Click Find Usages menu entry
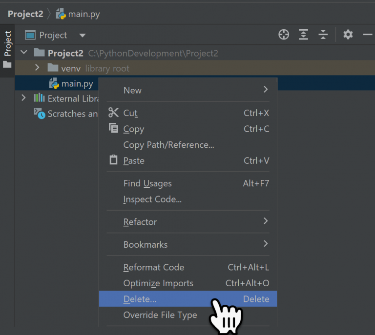Viewport: 375px width, 335px height. [147, 184]
